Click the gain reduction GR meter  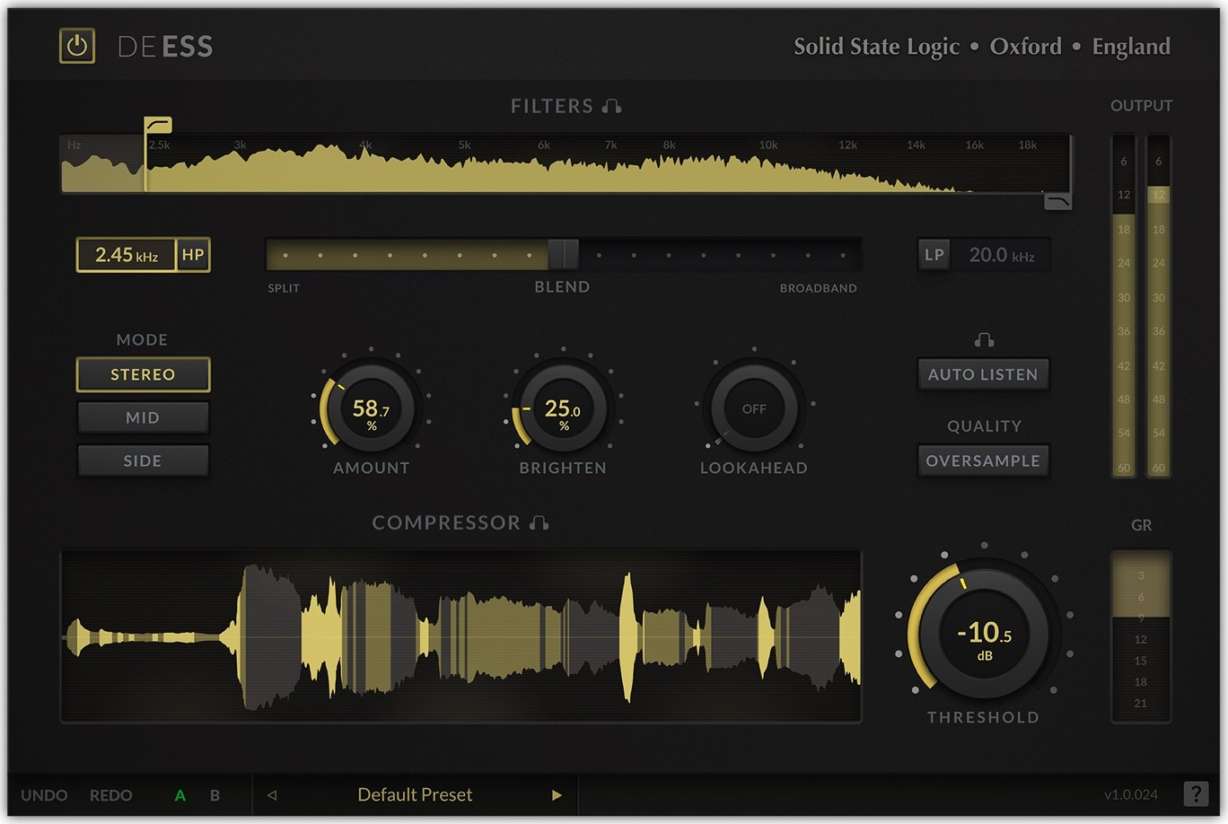[x=1141, y=636]
